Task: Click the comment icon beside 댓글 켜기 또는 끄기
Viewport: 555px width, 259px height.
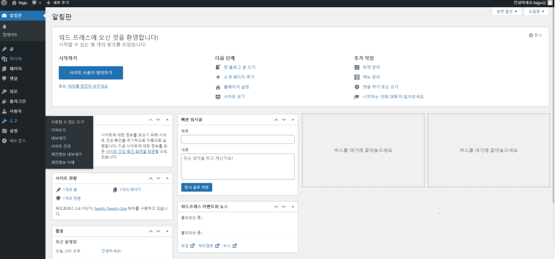Action: (x=357, y=87)
